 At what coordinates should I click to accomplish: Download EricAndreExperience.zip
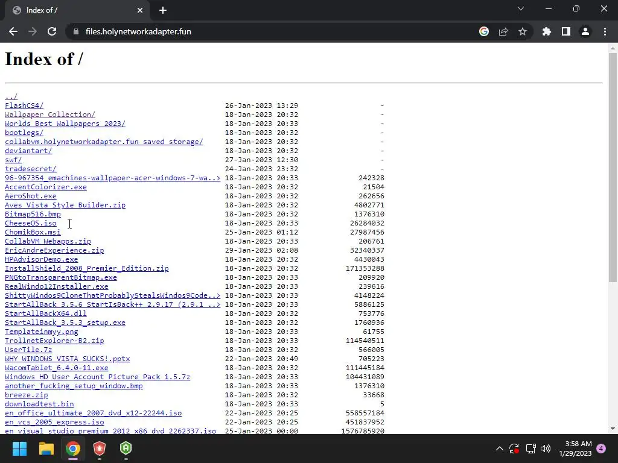coord(54,250)
